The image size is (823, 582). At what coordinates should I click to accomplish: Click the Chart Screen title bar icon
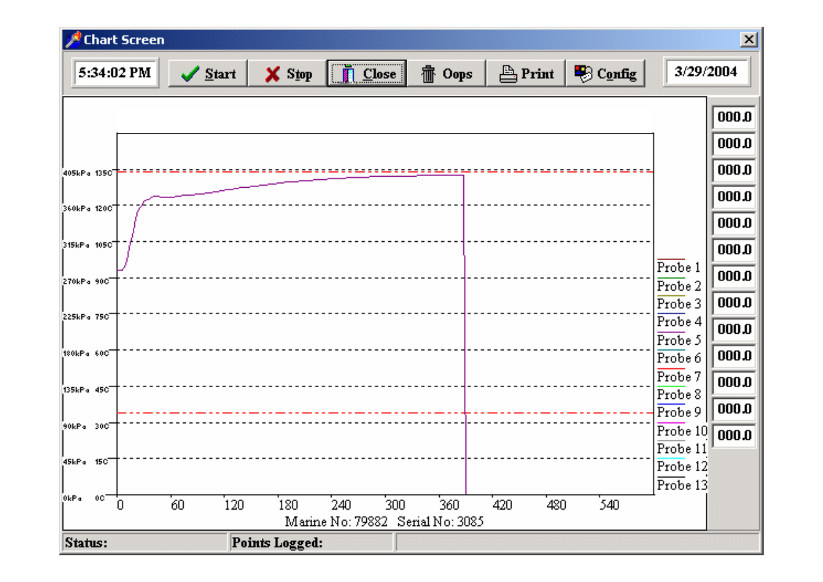tap(72, 40)
